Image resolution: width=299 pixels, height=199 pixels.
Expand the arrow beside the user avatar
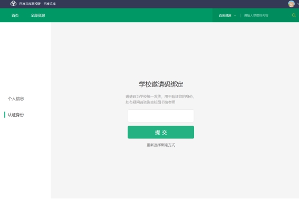pos(298,4)
